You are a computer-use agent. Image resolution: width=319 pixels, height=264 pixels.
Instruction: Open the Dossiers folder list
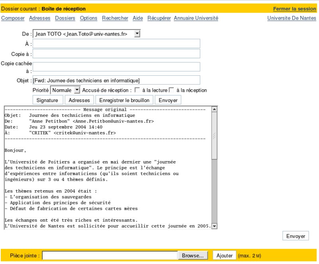click(65, 18)
